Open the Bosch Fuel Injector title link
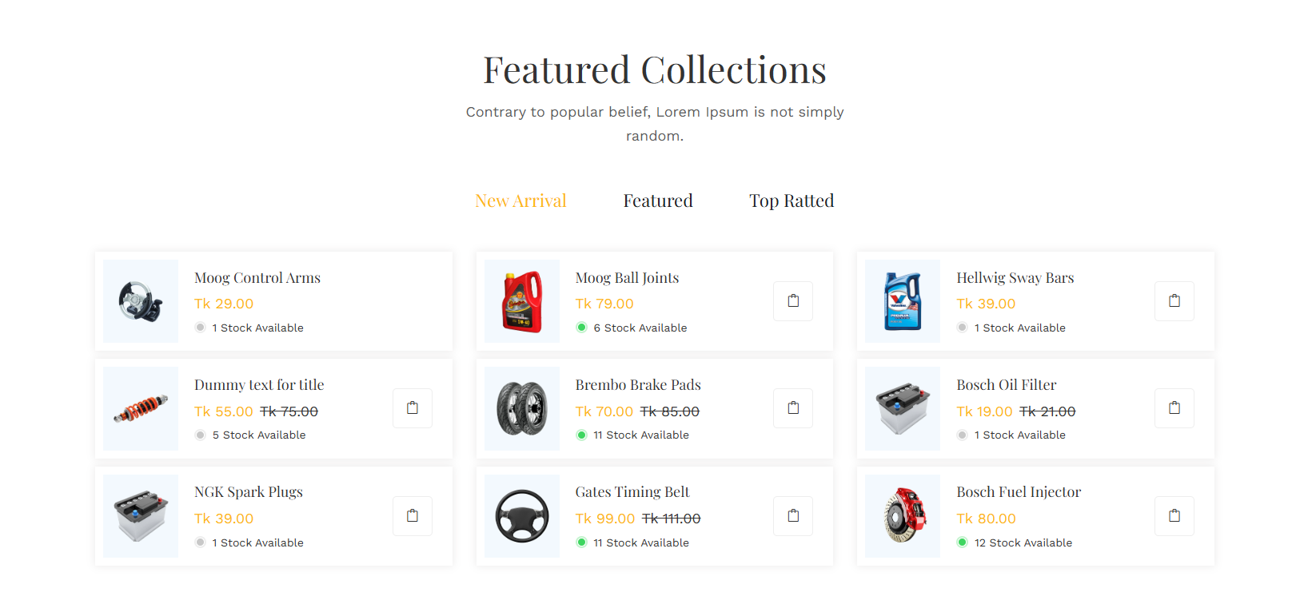The image size is (1300, 608). point(1019,492)
